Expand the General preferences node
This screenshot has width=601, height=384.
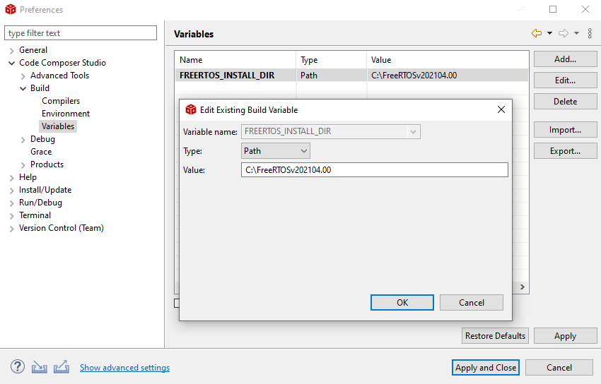pos(12,50)
